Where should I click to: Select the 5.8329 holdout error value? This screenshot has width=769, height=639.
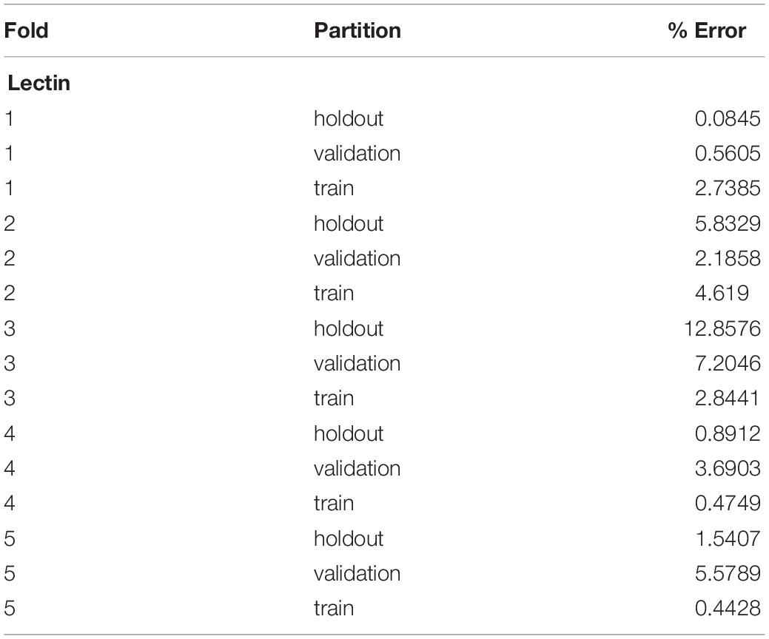coord(728,223)
